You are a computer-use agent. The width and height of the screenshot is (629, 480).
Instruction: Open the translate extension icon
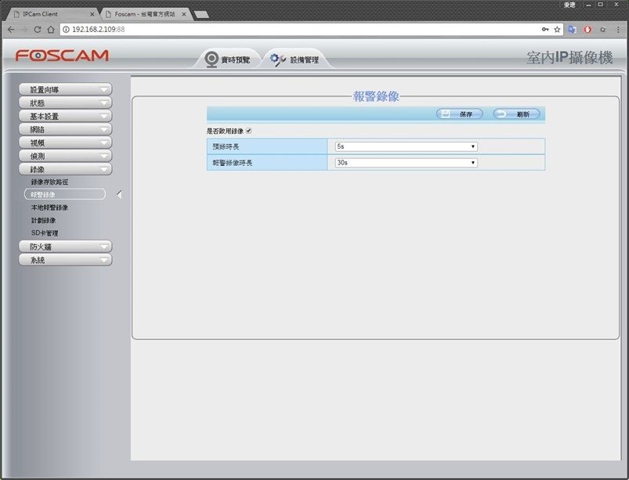pyautogui.click(x=572, y=29)
